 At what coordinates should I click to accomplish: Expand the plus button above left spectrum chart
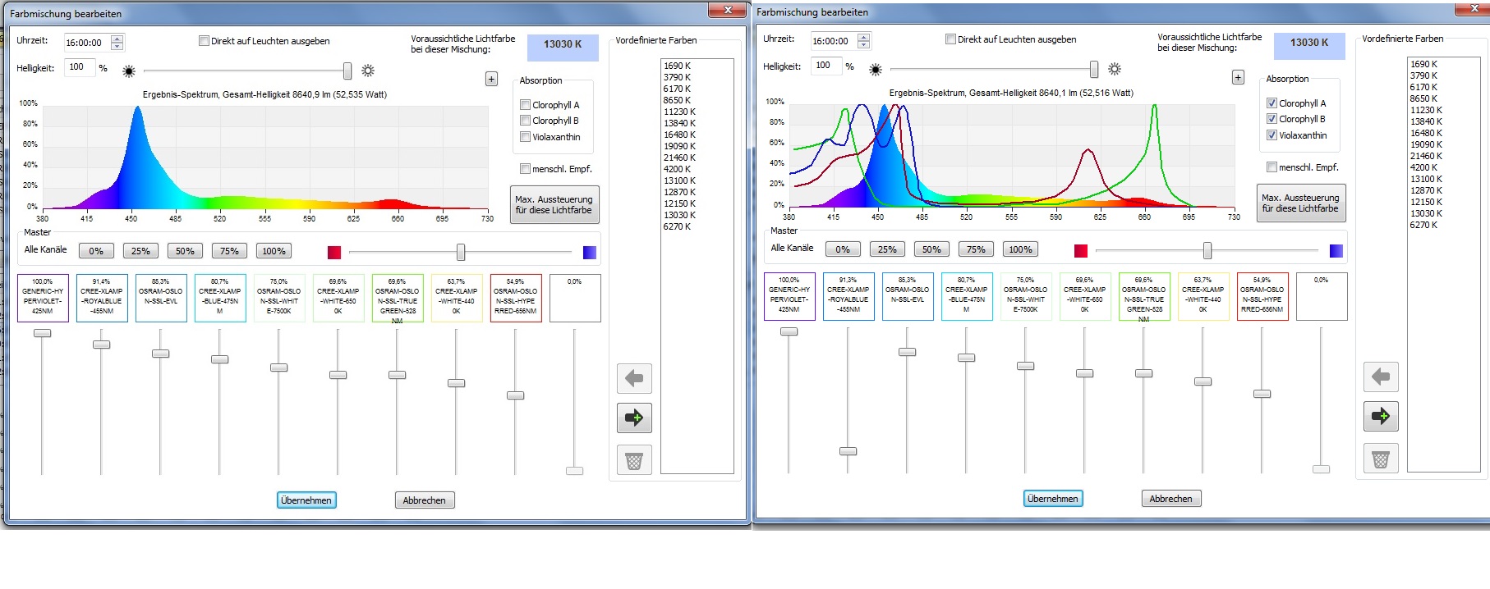pos(491,79)
